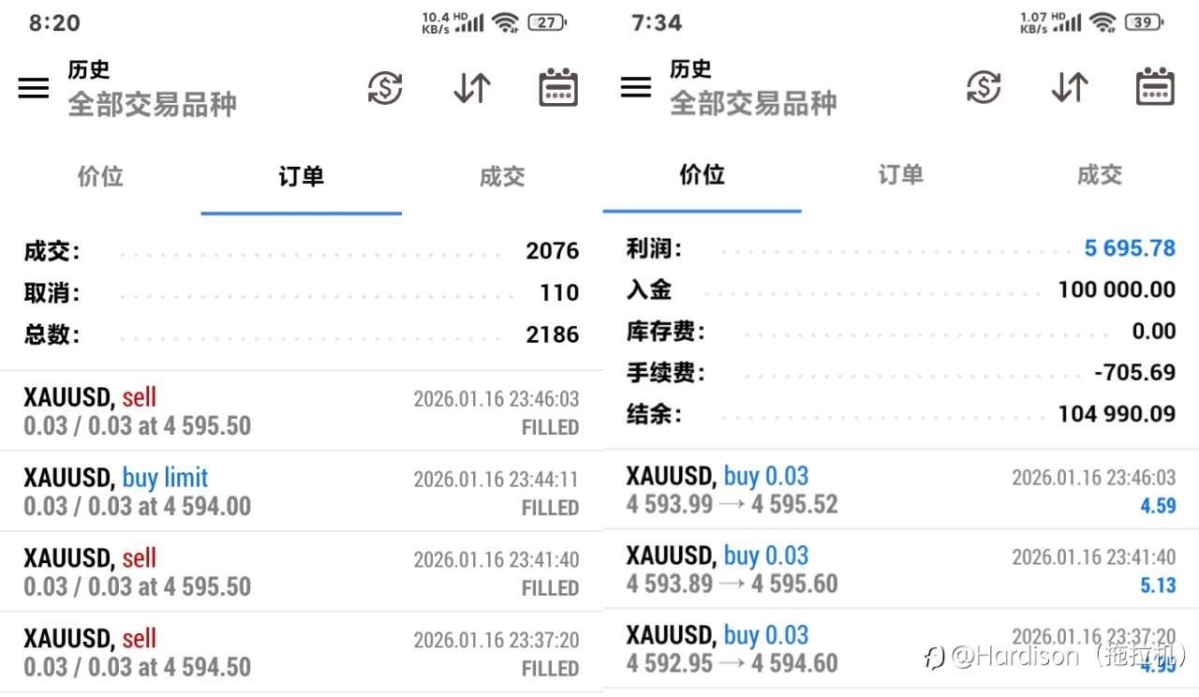This screenshot has width=1199, height=697.
Task: Tap the right screen currency conversion icon
Action: tap(984, 87)
